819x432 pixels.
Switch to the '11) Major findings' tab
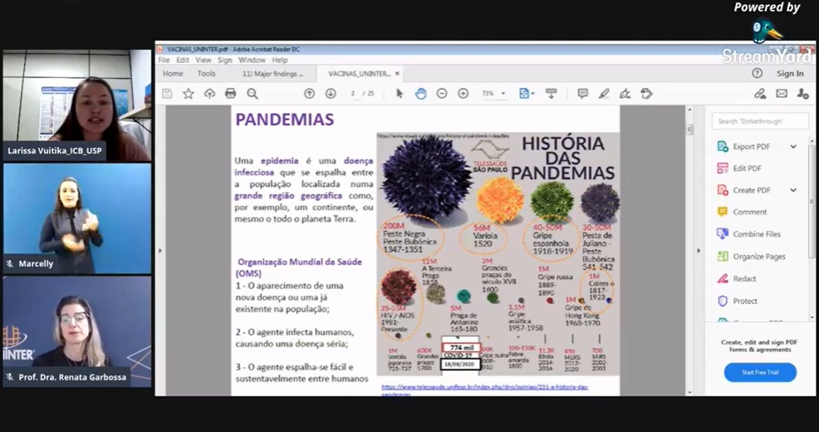pos(272,74)
